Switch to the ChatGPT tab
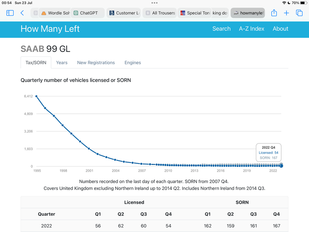The image size is (309, 232). point(87,13)
